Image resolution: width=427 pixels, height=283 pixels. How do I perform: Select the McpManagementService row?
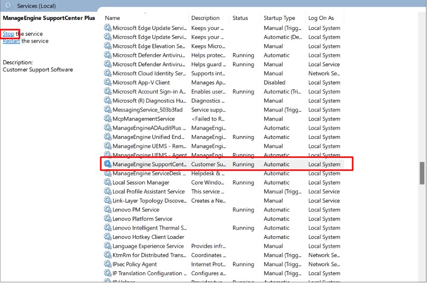tap(143, 119)
